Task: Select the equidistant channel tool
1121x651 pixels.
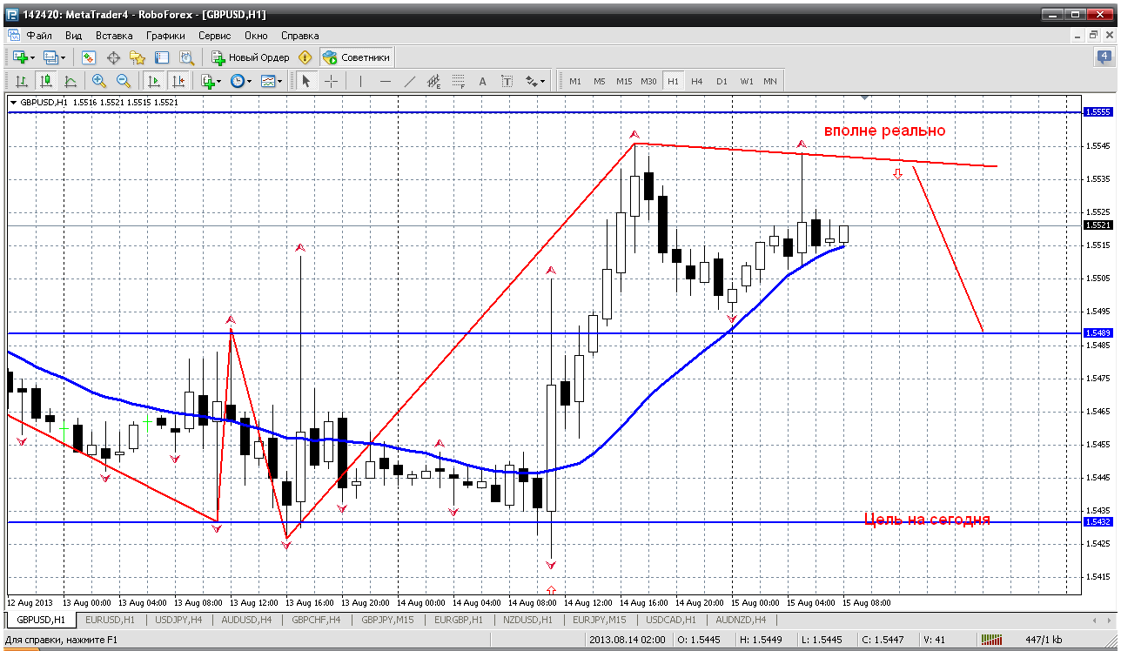Action: pos(435,81)
